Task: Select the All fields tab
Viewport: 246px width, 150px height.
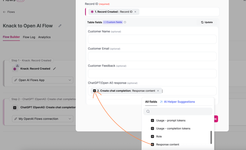Action: (x=151, y=102)
